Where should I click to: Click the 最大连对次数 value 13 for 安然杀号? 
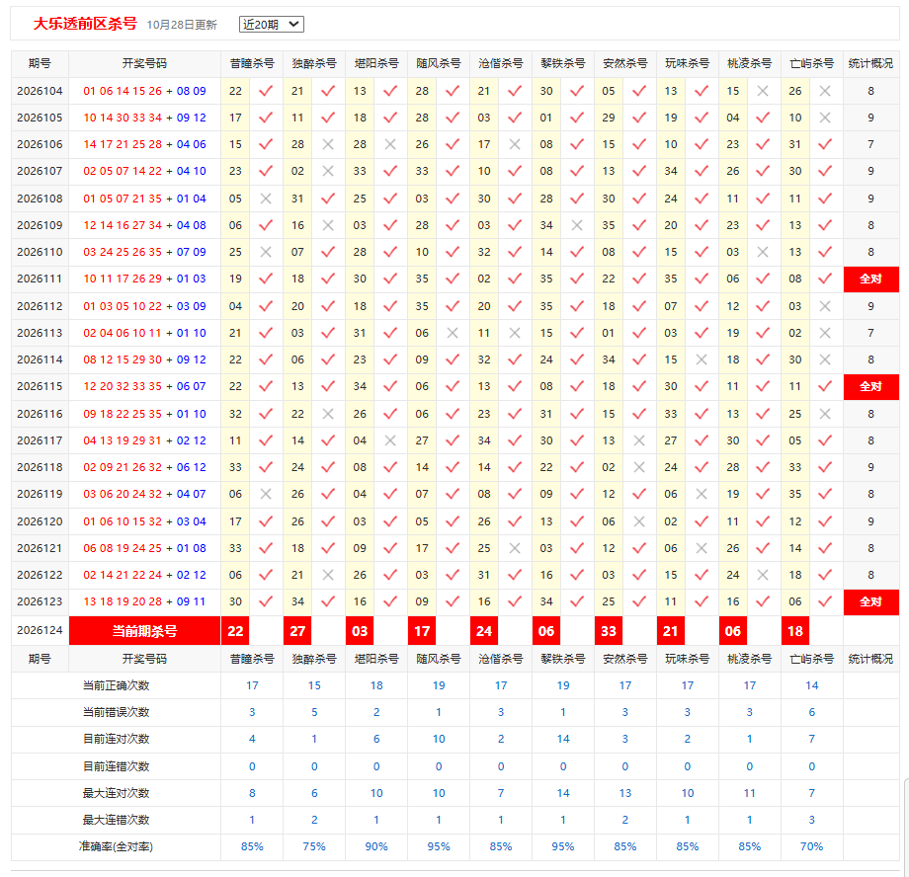[624, 793]
